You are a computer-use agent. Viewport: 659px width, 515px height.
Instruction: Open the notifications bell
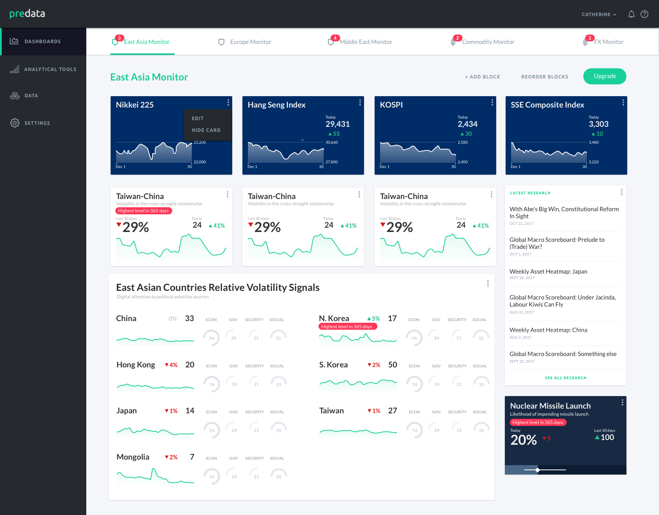631,15
